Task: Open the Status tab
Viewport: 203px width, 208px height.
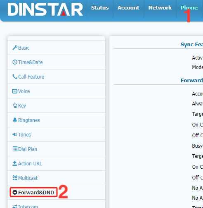Action: 100,8
